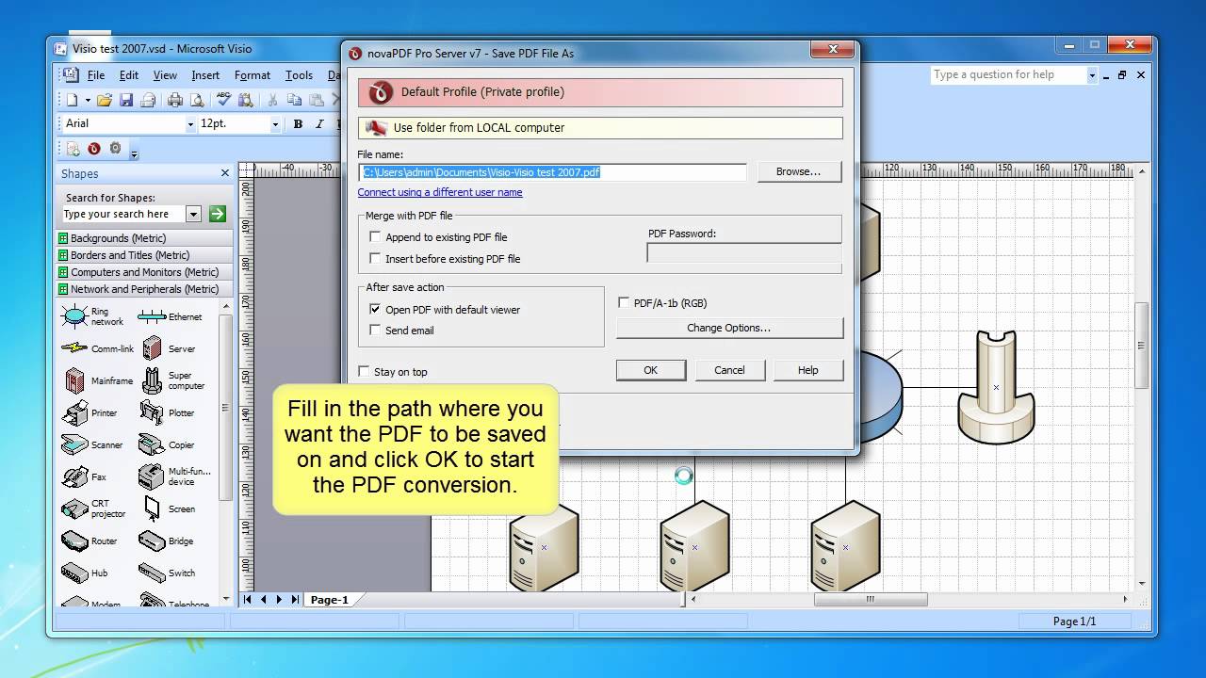1206x678 pixels.
Task: Open Print Preview from toolbar
Action: (x=197, y=99)
